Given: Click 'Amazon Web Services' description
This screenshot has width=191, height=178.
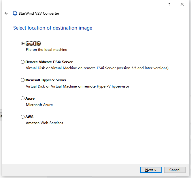Looking at the screenshot, I should point(44,123).
